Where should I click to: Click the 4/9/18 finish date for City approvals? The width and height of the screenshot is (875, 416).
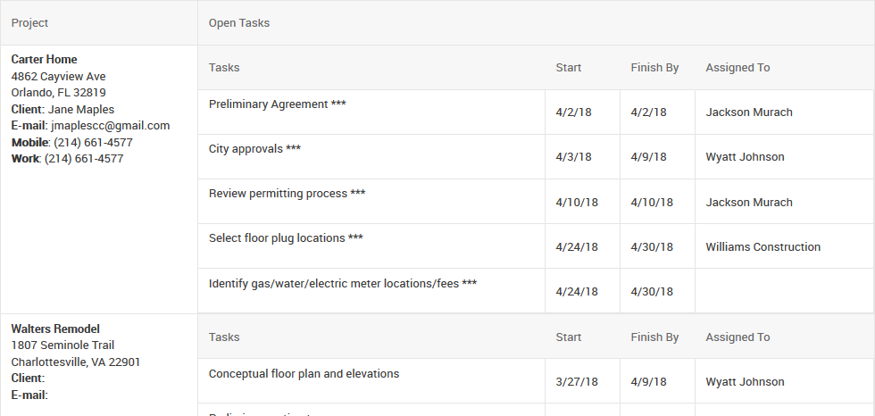(x=648, y=157)
